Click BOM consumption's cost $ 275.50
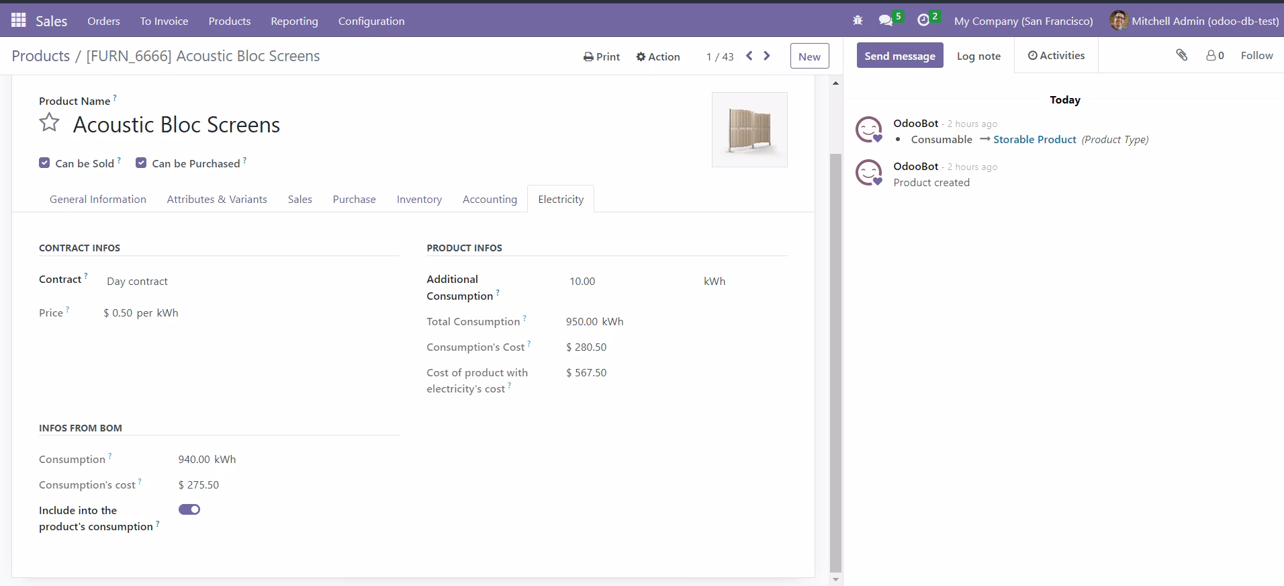1284x586 pixels. click(199, 485)
